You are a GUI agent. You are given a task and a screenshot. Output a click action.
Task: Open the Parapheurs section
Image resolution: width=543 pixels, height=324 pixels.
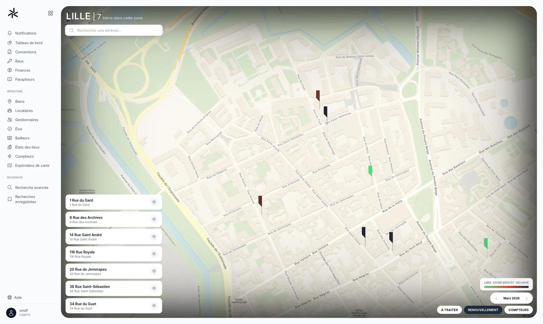pyautogui.click(x=25, y=80)
